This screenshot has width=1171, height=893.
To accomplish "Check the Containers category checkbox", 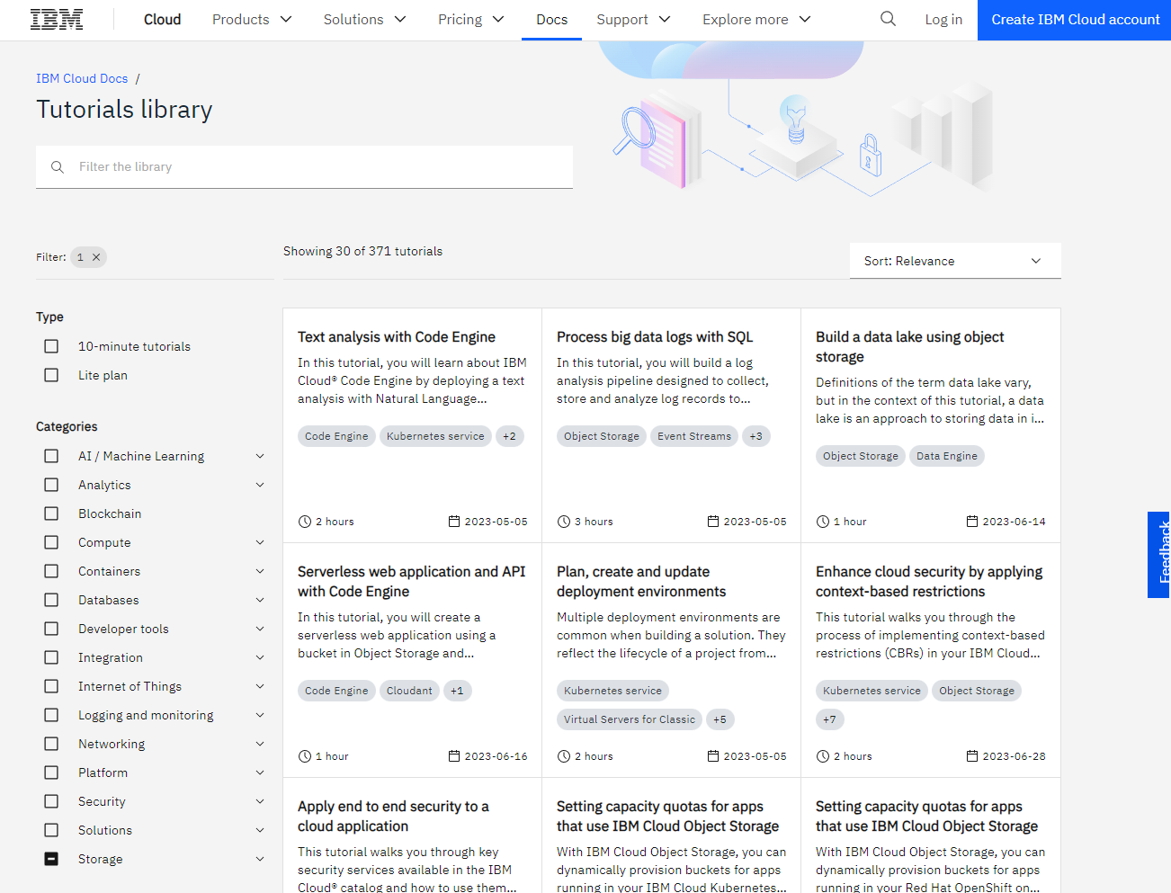I will pyautogui.click(x=51, y=571).
